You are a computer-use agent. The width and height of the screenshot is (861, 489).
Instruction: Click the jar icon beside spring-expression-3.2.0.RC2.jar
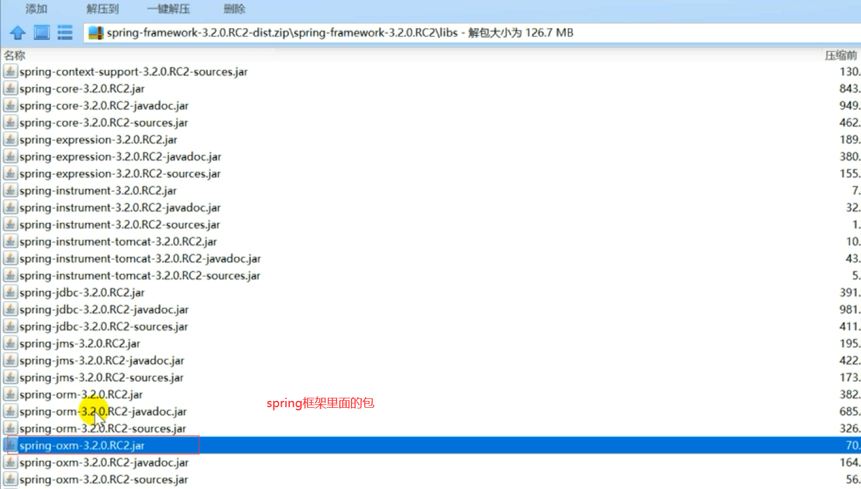point(10,140)
